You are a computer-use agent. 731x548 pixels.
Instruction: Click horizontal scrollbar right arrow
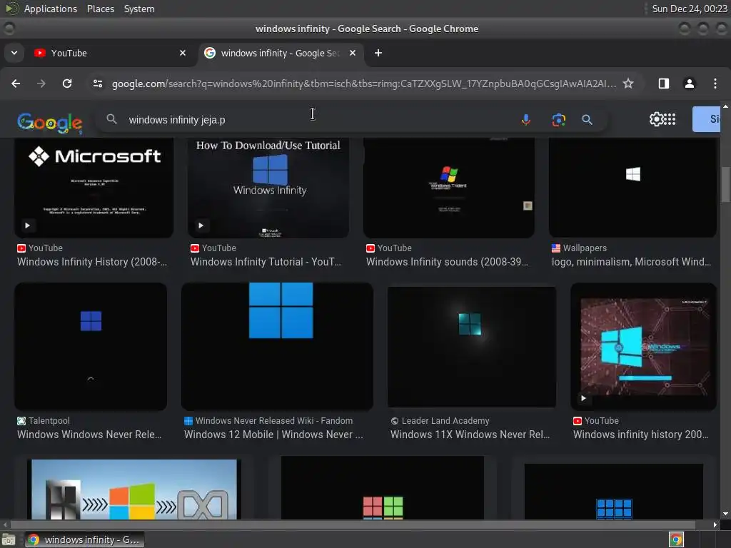point(715,524)
